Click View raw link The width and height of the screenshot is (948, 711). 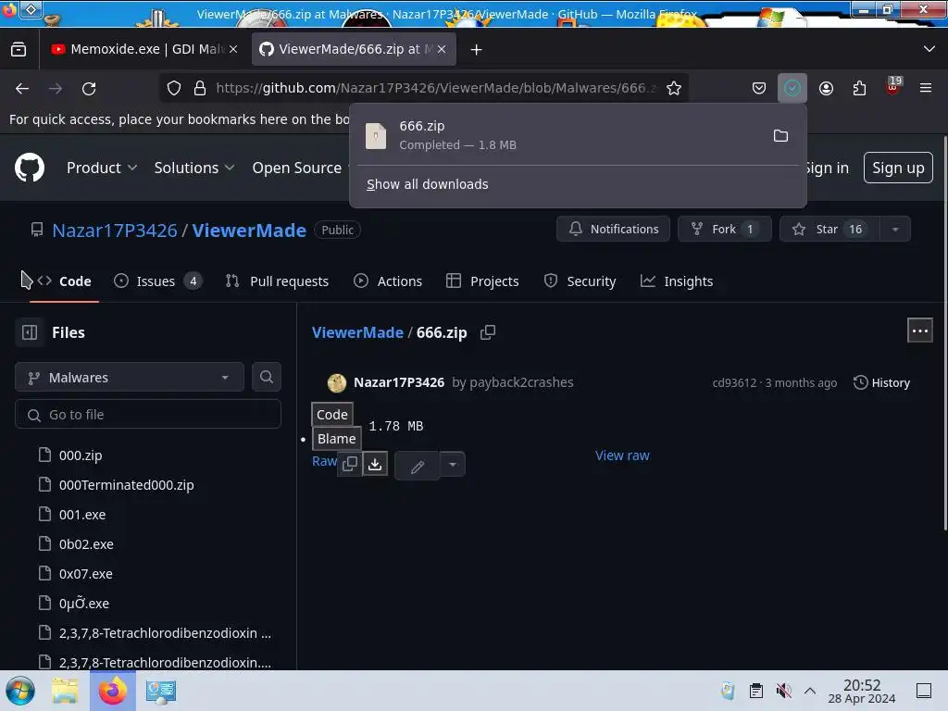[x=622, y=455]
